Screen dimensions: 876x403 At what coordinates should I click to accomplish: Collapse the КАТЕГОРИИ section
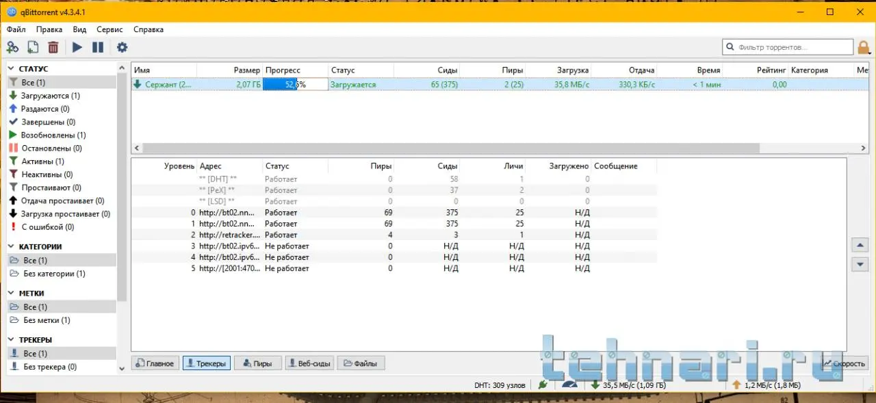[12, 247]
